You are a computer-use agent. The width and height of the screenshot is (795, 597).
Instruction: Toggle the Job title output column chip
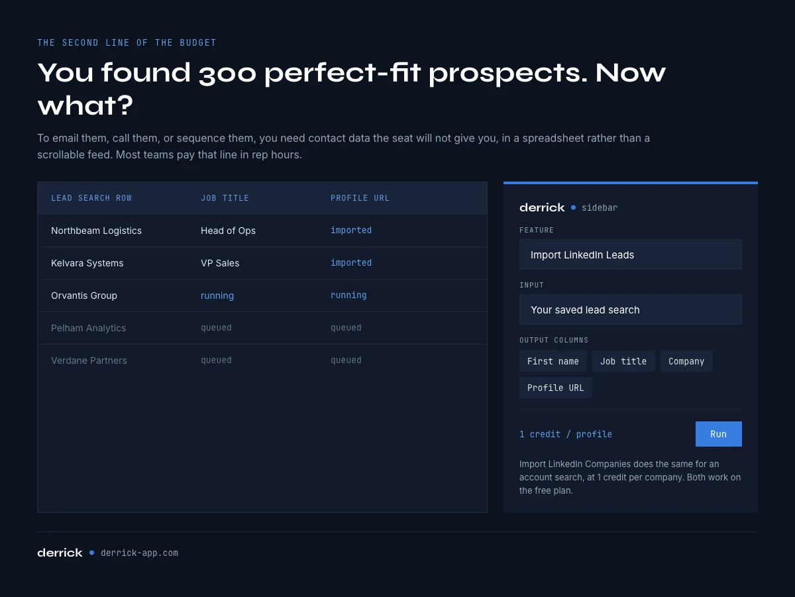click(623, 361)
